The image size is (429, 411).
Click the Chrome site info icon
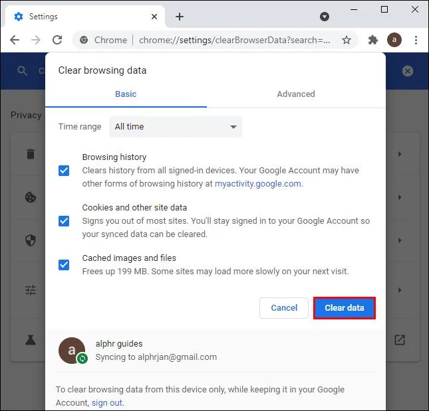[84, 40]
